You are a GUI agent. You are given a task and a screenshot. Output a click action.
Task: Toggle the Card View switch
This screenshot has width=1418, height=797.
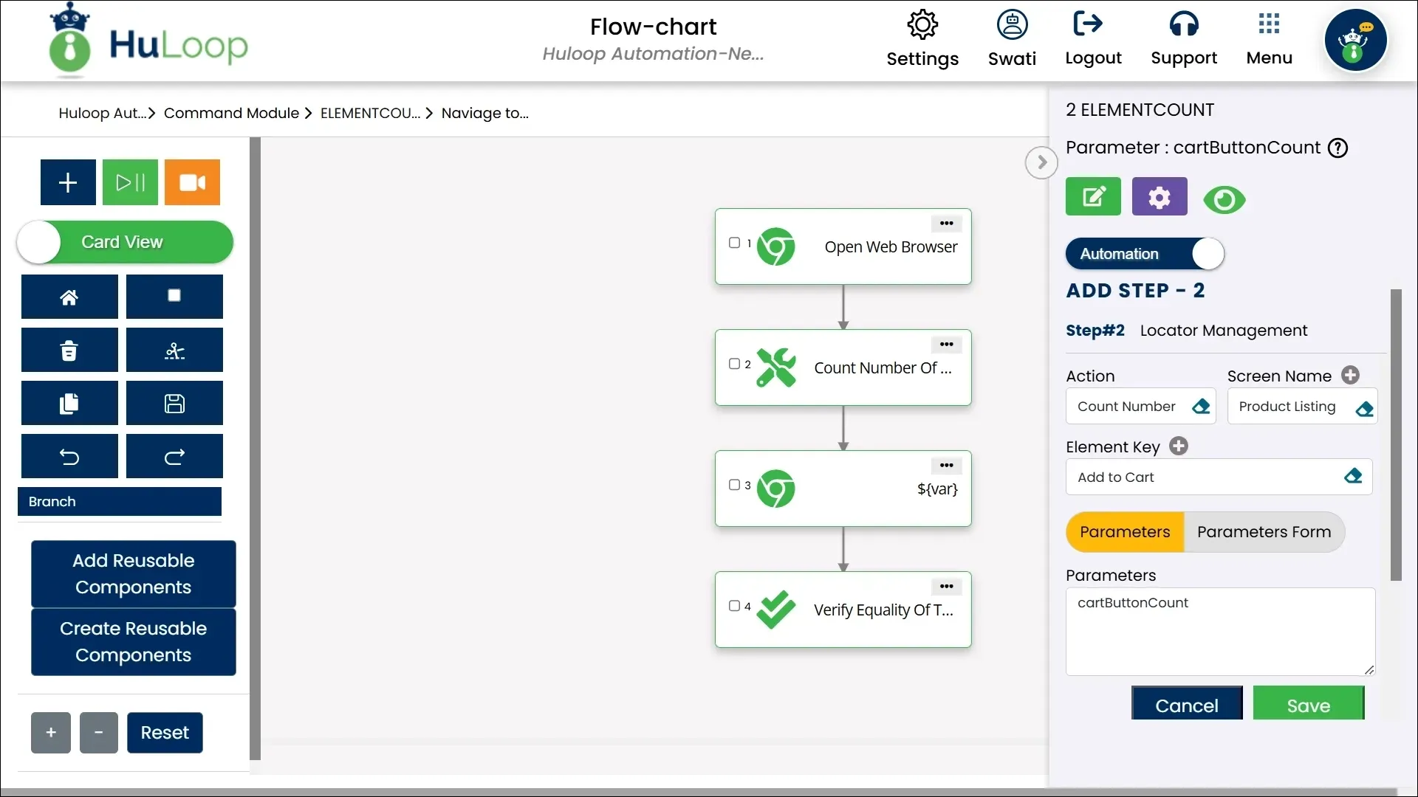[125, 242]
